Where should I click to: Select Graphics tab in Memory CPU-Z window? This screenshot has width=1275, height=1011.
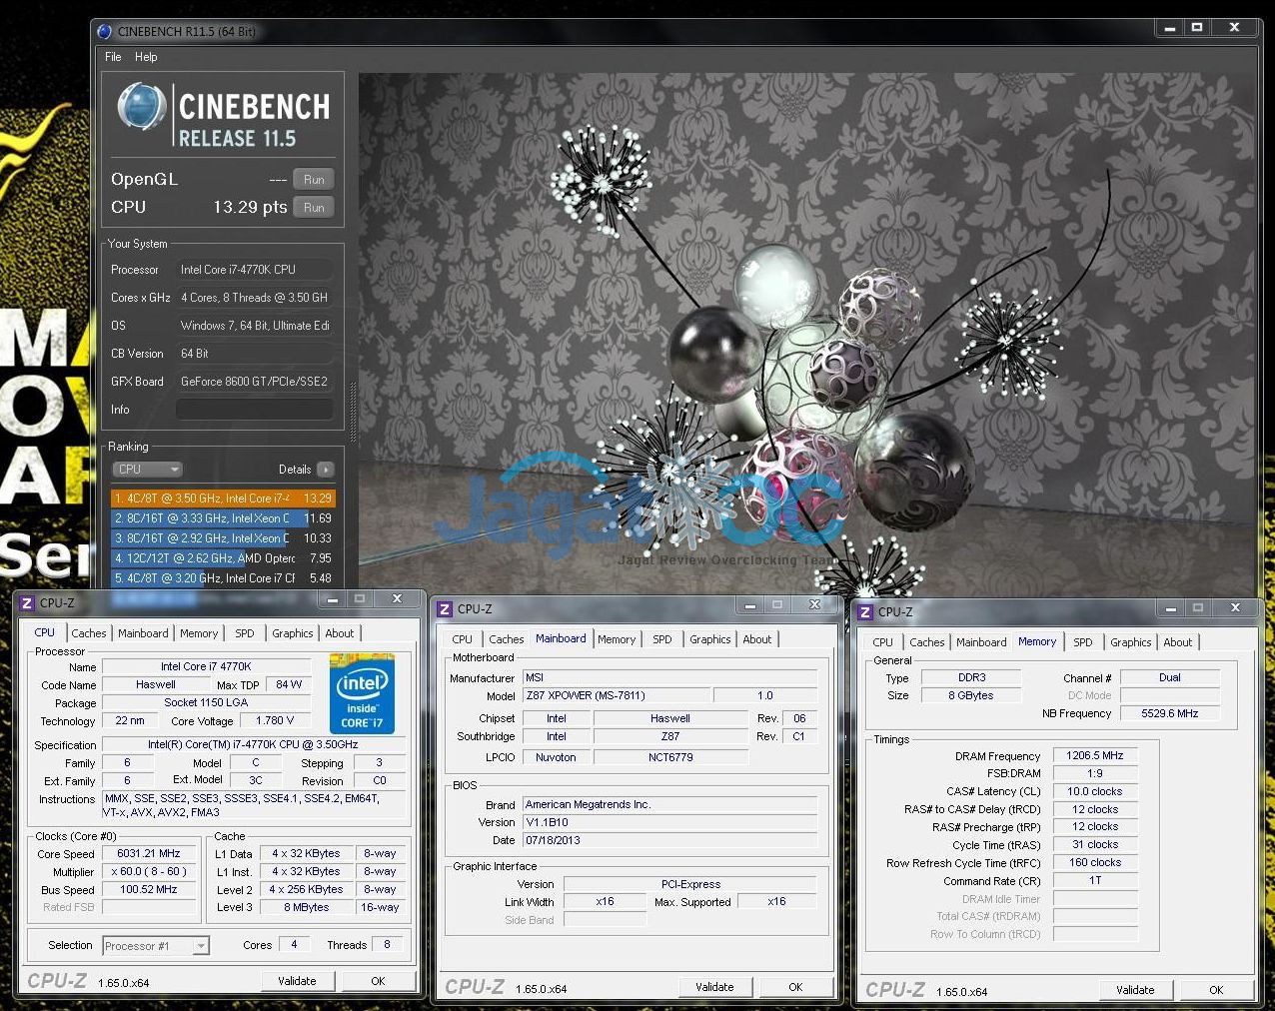coord(1130,642)
